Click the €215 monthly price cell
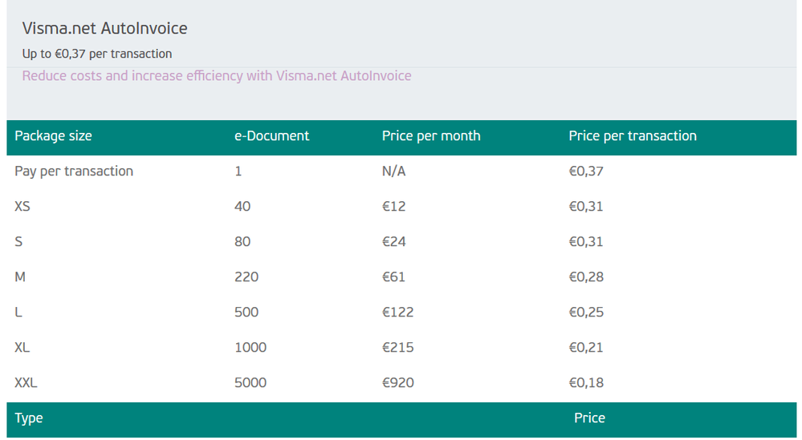This screenshot has width=802, height=440. click(398, 348)
